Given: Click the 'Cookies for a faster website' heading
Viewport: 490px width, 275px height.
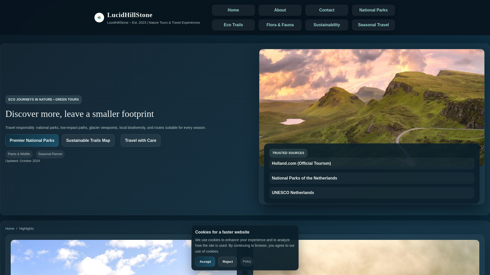Looking at the screenshot, I should pyautogui.click(x=222, y=232).
